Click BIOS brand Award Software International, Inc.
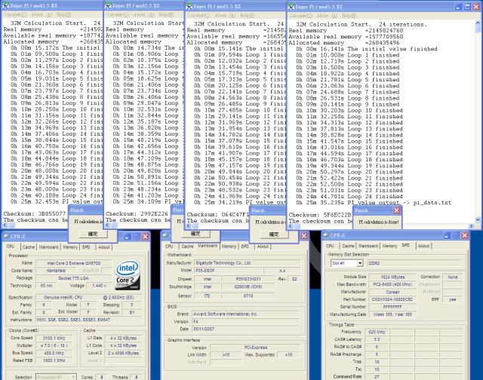Screen dimensions: 483x380 click(245, 314)
